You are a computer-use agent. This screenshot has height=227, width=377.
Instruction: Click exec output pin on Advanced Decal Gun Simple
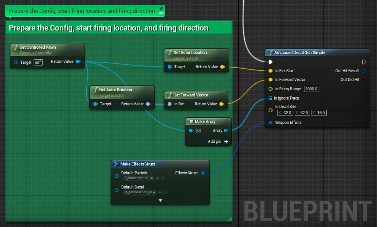(x=364, y=62)
